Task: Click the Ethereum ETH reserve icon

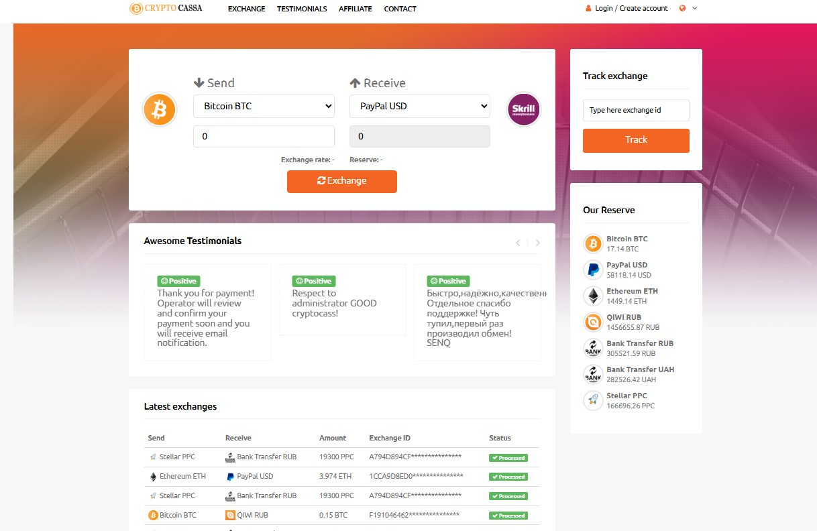Action: (x=593, y=296)
